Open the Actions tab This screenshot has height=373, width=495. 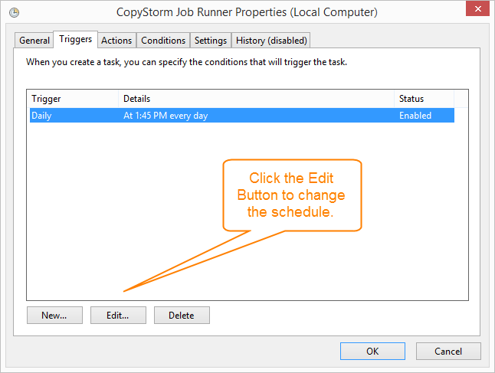click(116, 41)
